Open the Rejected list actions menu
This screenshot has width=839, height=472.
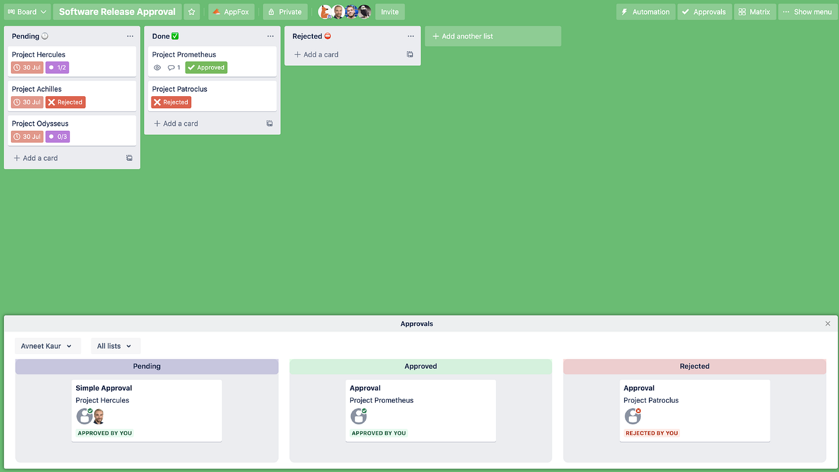pyautogui.click(x=410, y=36)
